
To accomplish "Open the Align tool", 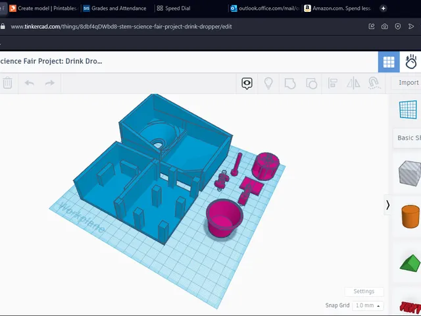I will [x=332, y=84].
